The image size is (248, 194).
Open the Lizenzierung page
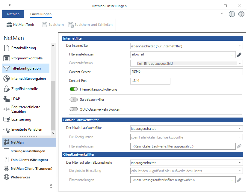tap(21, 119)
